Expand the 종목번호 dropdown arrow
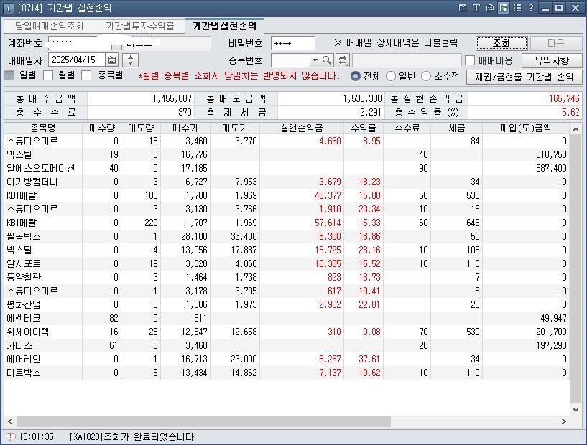This screenshot has height=445, width=587. coord(315,60)
